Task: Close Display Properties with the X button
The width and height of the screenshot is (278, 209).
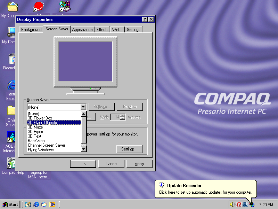Action: [x=151, y=20]
